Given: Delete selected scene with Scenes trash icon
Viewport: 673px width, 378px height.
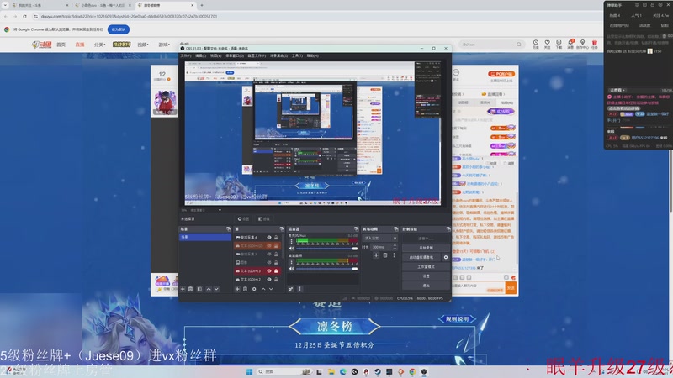Looking at the screenshot, I should (x=191, y=289).
